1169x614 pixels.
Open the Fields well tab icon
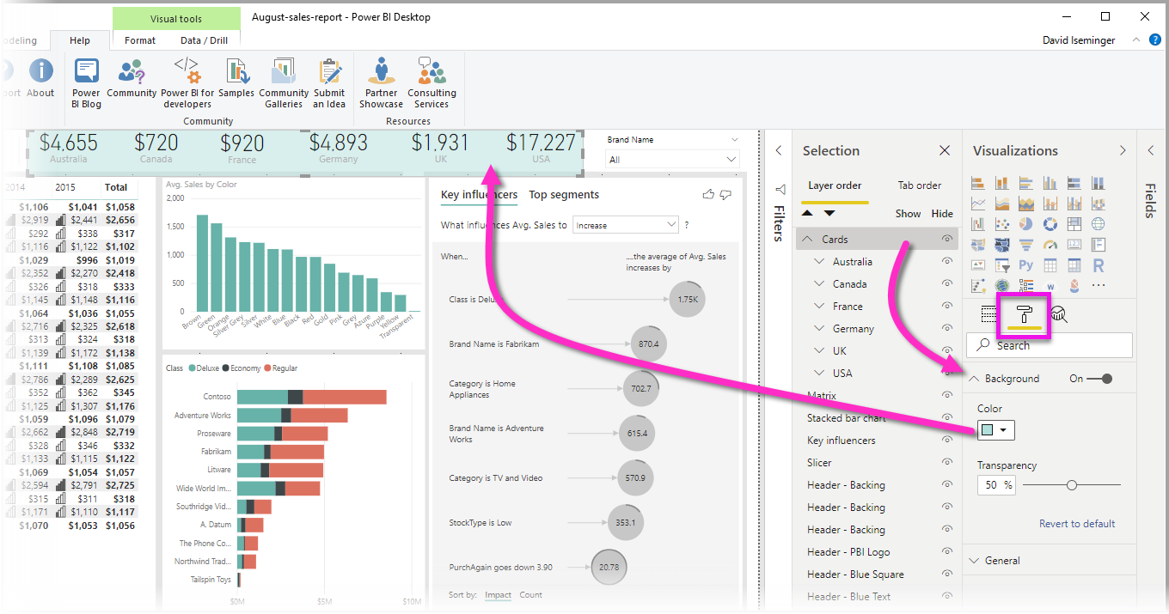989,314
